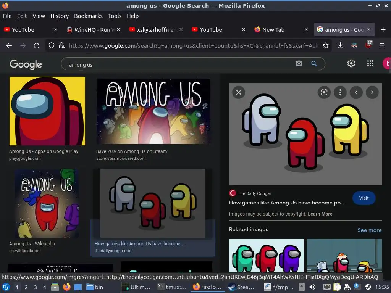Open large previewed three-crewmates image

[x=305, y=134]
